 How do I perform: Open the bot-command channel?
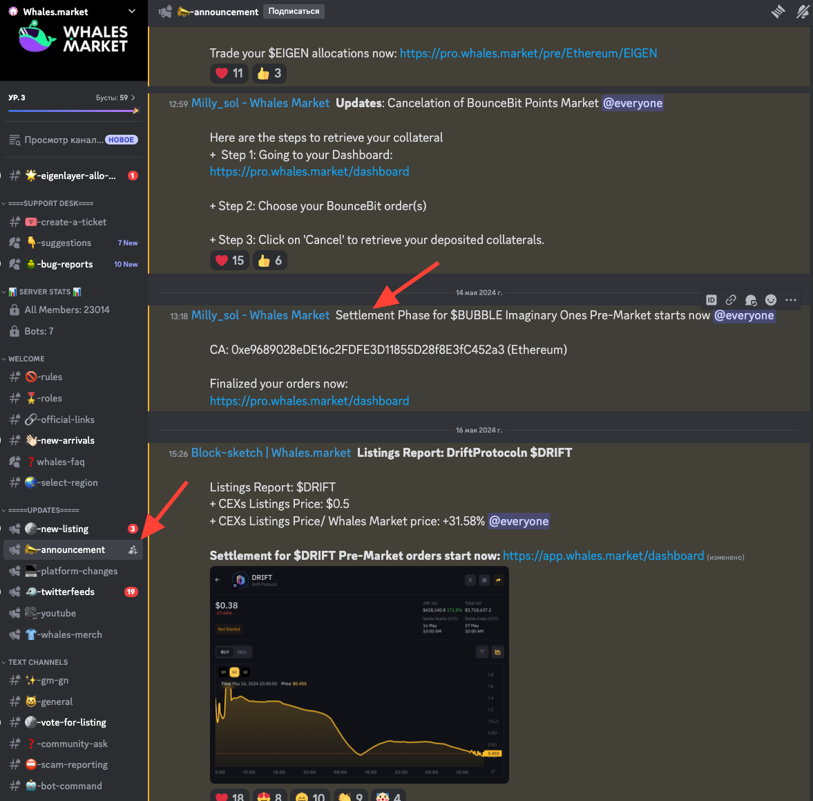click(73, 786)
